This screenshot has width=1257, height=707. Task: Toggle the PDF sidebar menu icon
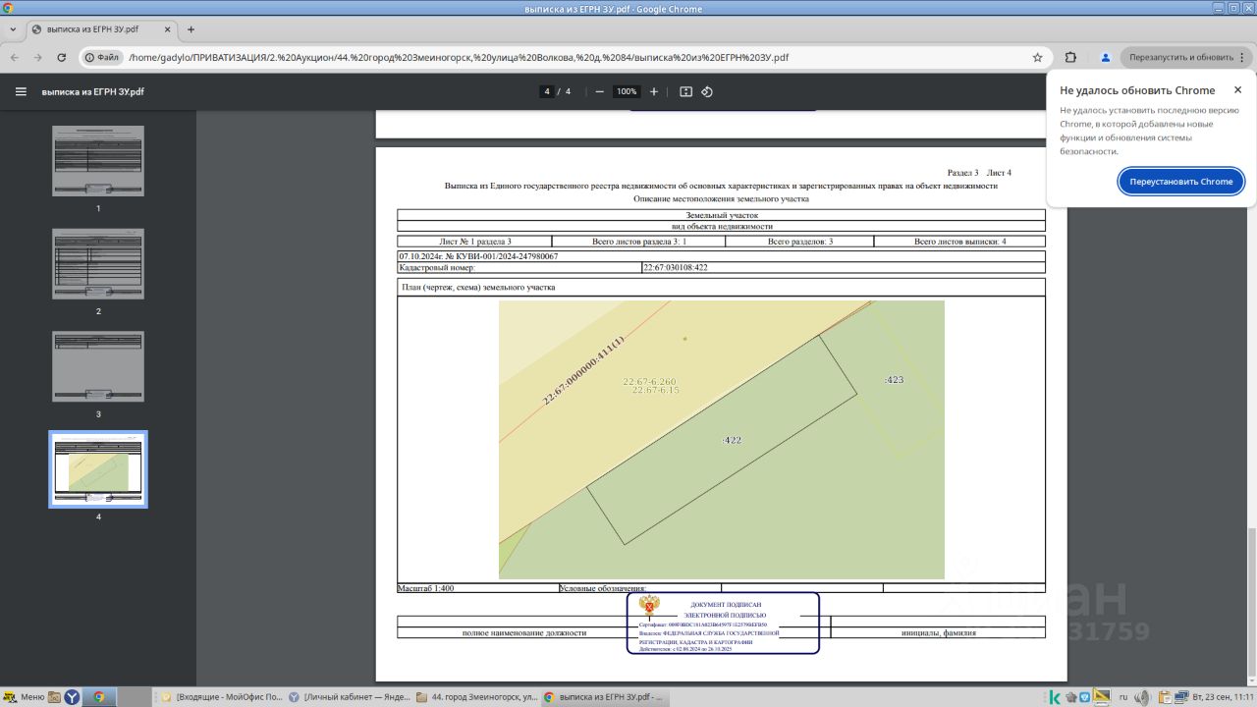pos(21,91)
